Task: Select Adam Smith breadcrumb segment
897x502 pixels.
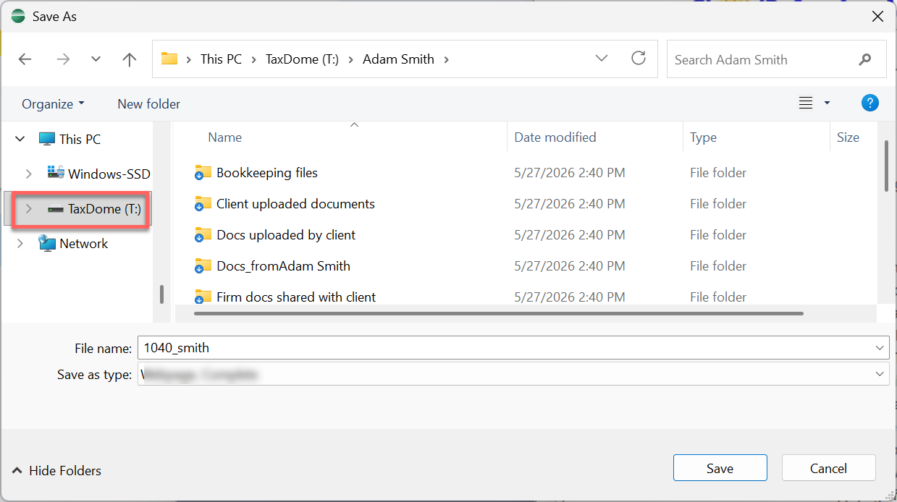Action: (x=398, y=59)
